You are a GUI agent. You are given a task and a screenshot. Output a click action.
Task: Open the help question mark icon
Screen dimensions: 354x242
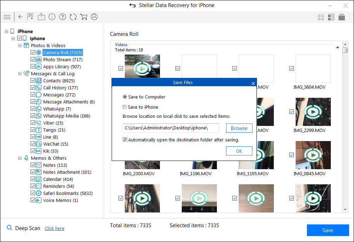[63, 17]
